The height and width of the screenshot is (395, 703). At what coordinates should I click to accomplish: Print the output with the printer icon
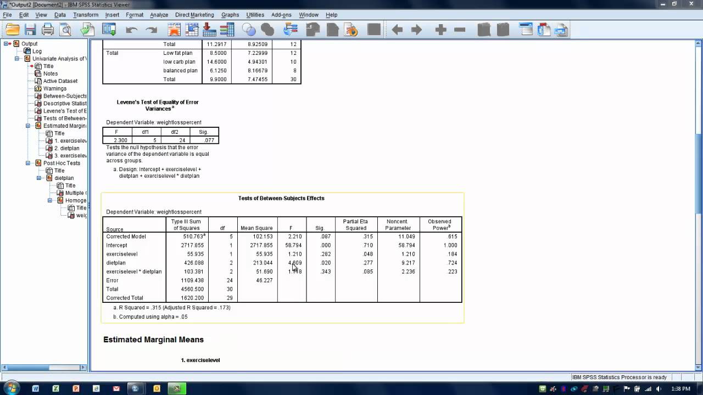pyautogui.click(x=48, y=30)
